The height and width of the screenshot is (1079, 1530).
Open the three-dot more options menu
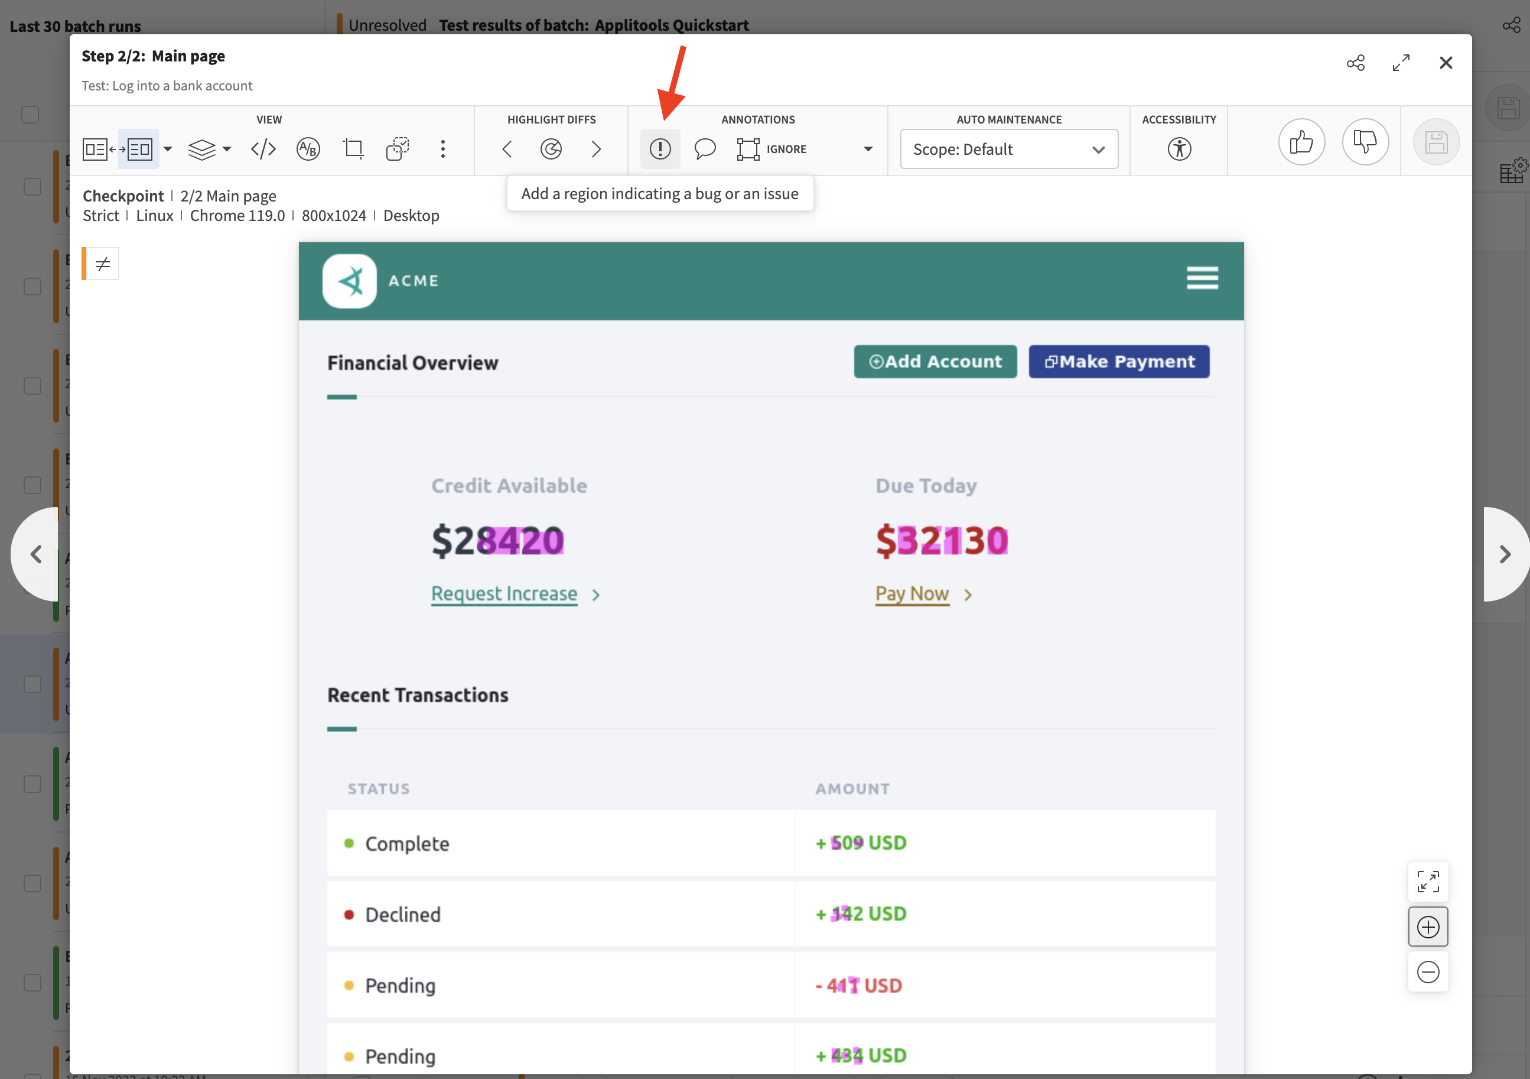coord(442,149)
